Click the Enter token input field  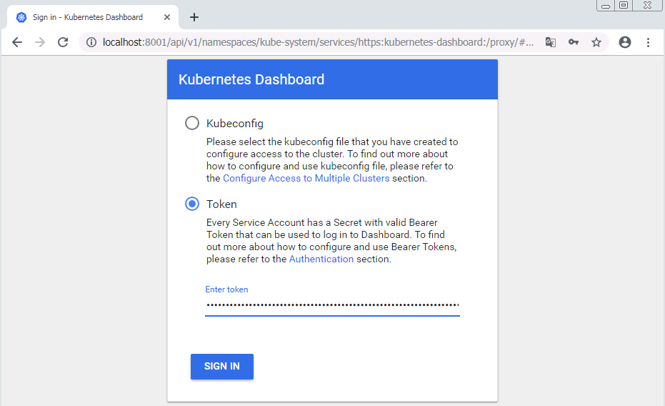(x=332, y=304)
